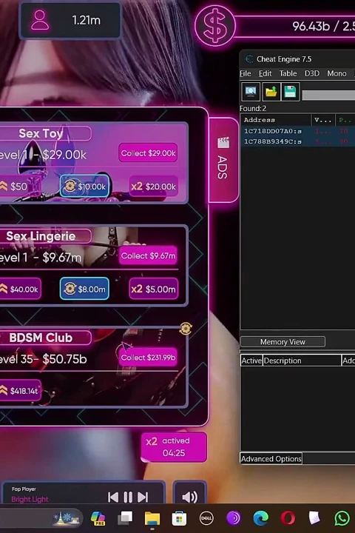Click the player profile icon

click(x=40, y=21)
